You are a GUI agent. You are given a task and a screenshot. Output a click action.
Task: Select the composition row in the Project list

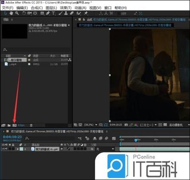(x=36, y=60)
